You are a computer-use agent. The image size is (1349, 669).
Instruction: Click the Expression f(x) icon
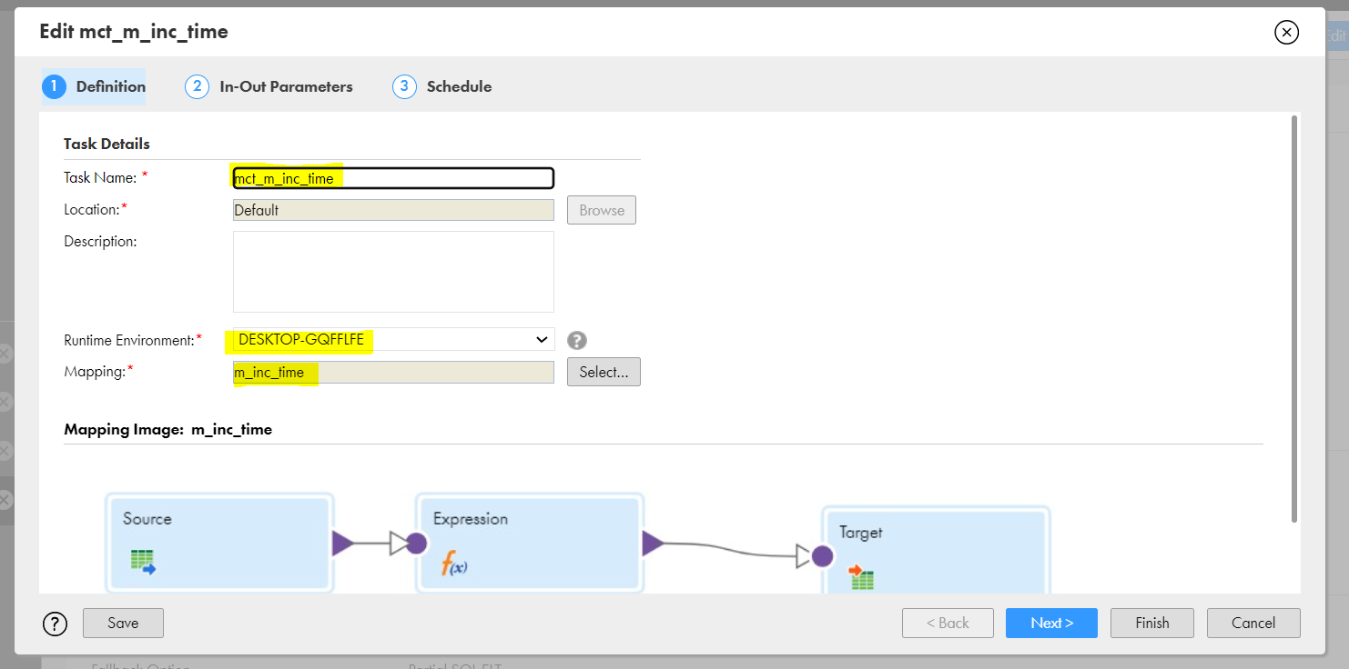point(454,564)
